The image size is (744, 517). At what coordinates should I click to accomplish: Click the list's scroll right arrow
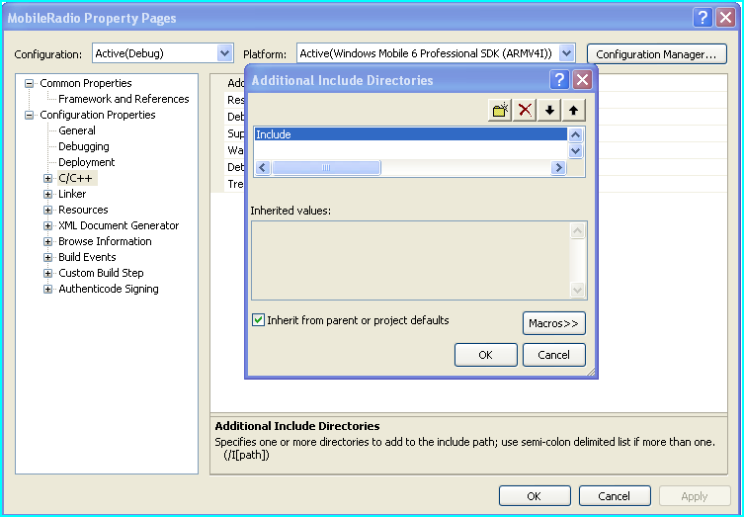tap(558, 168)
